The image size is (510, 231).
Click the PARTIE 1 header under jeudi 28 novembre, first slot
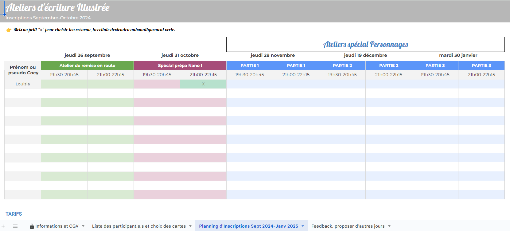tap(250, 65)
